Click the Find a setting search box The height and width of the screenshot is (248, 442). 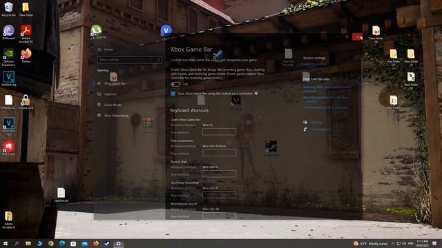(129, 60)
